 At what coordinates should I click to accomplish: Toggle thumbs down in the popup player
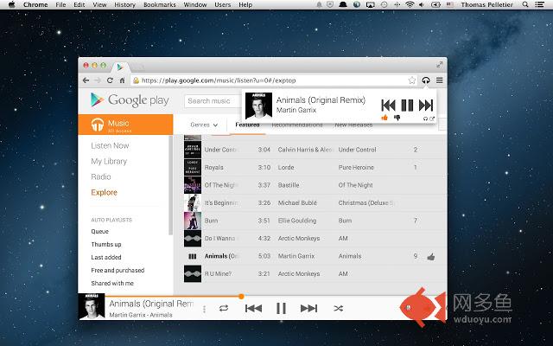click(397, 118)
